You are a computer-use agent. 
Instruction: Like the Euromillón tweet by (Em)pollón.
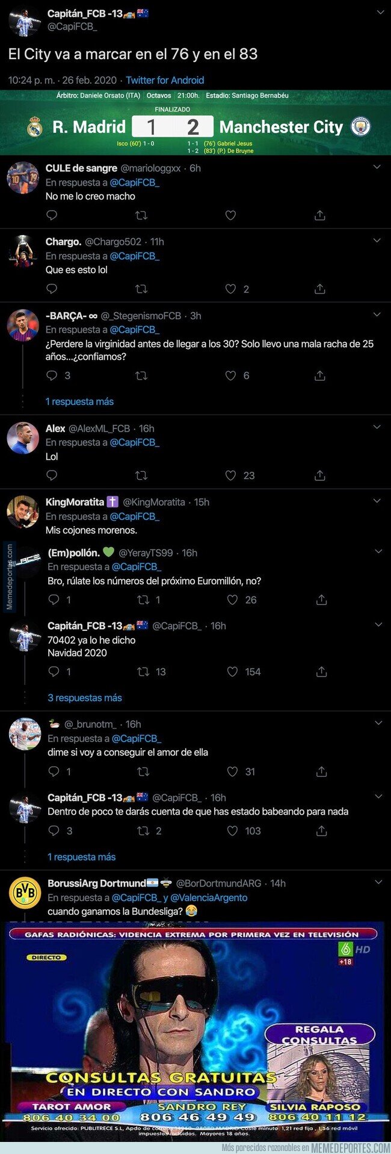tap(232, 600)
